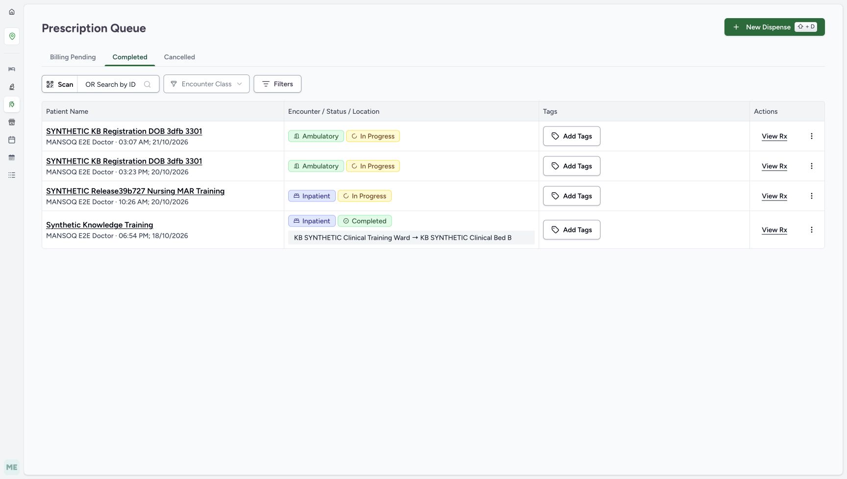
Task: Switch to Cancelled tab
Action: pos(179,57)
